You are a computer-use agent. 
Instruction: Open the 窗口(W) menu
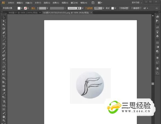tap(74, 3)
